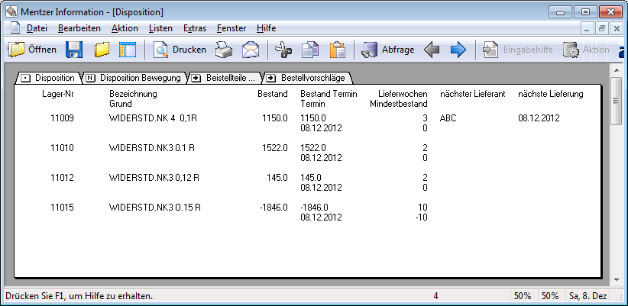Open the Extras menu
The image size is (628, 306).
click(x=194, y=28)
